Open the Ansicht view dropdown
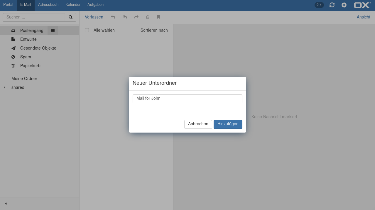The width and height of the screenshot is (375, 210). click(x=363, y=17)
